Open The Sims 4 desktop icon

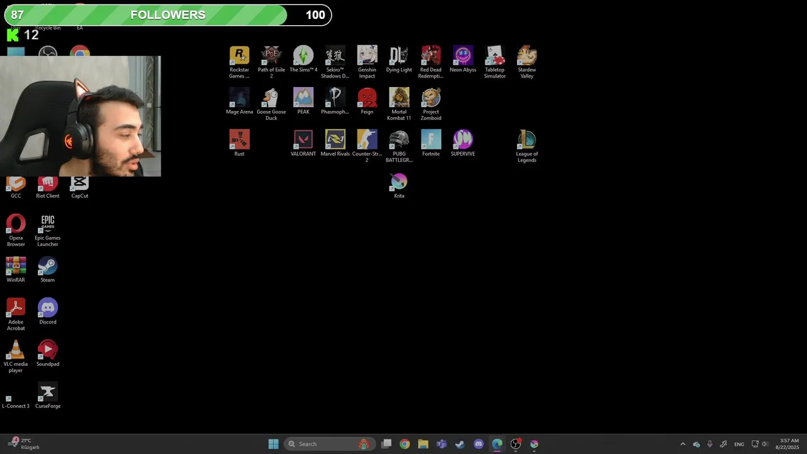tap(303, 59)
